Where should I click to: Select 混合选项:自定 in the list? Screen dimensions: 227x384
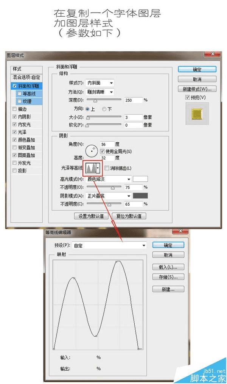click(x=26, y=77)
